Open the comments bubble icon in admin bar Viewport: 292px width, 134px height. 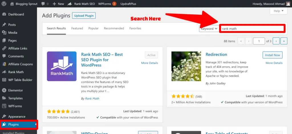coord(43,4)
